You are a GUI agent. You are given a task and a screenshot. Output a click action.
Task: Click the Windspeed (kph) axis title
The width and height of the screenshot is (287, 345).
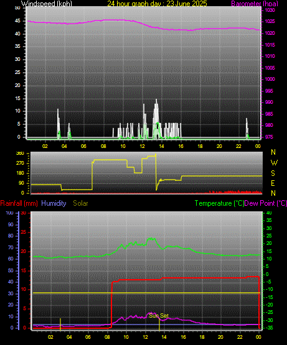click(47, 4)
